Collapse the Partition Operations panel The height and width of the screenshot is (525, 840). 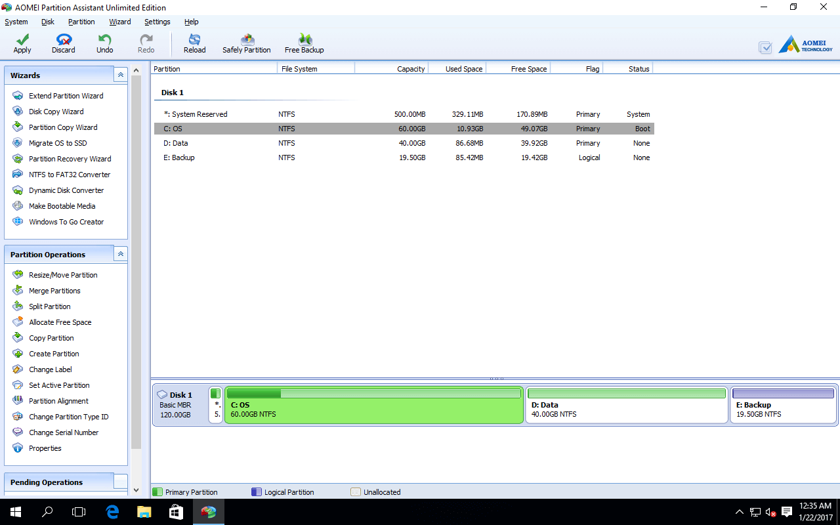tap(121, 253)
